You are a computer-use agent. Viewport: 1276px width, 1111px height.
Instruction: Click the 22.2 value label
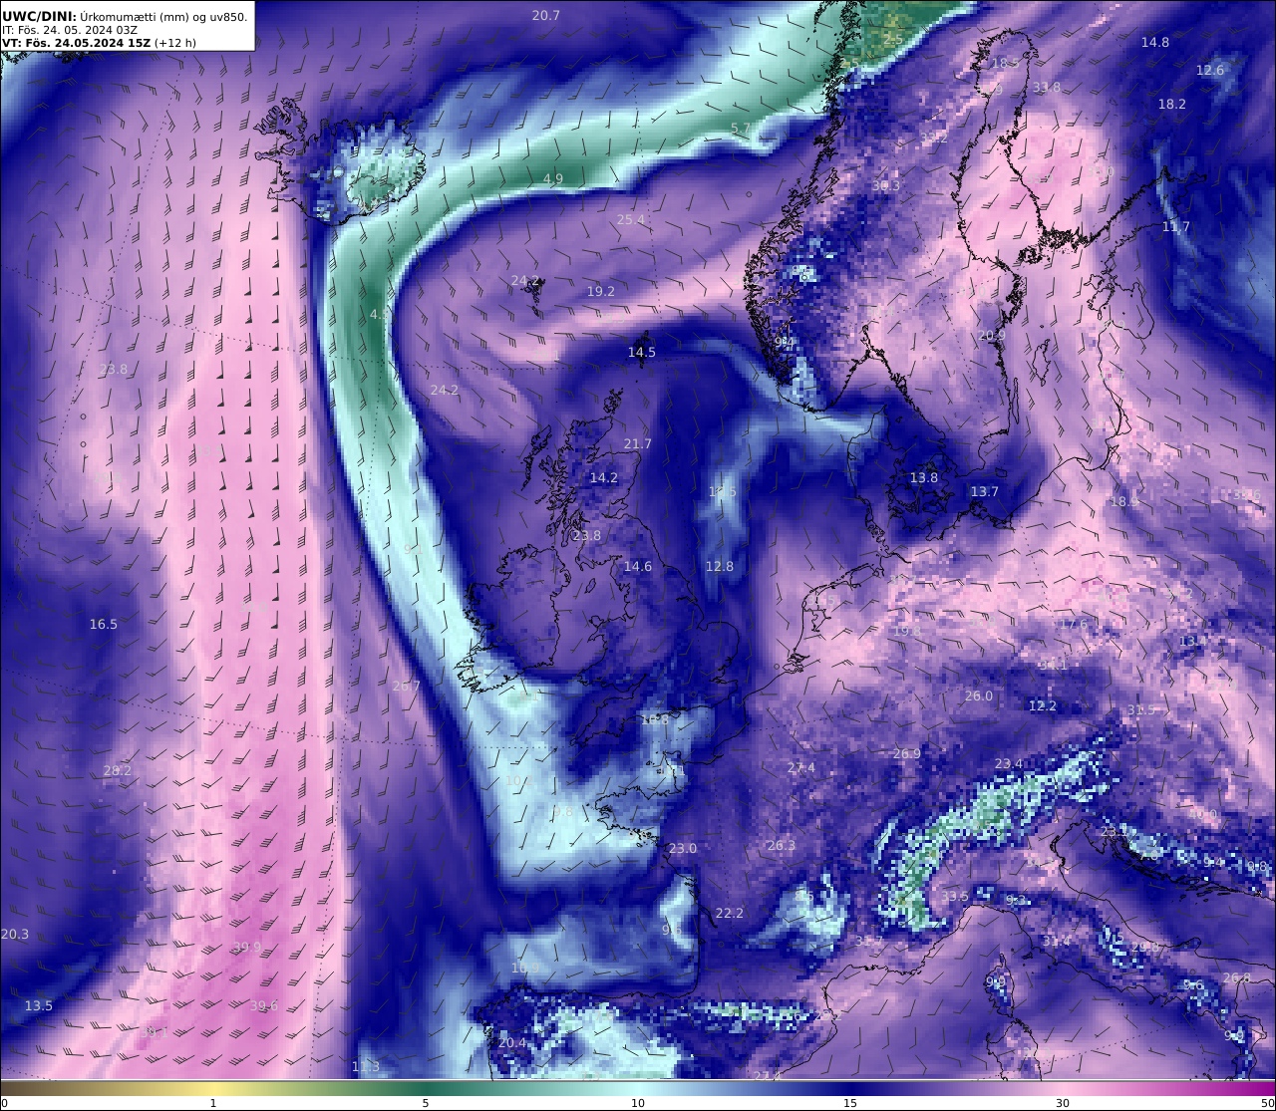pyautogui.click(x=730, y=913)
